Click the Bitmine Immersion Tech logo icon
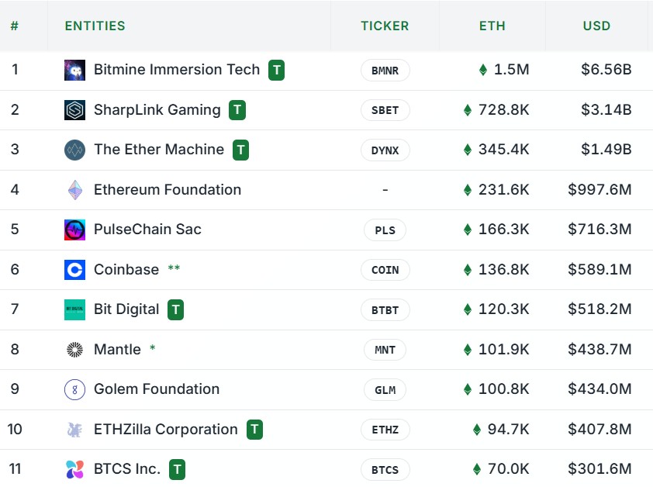Image resolution: width=653 pixels, height=487 pixels. 74,70
